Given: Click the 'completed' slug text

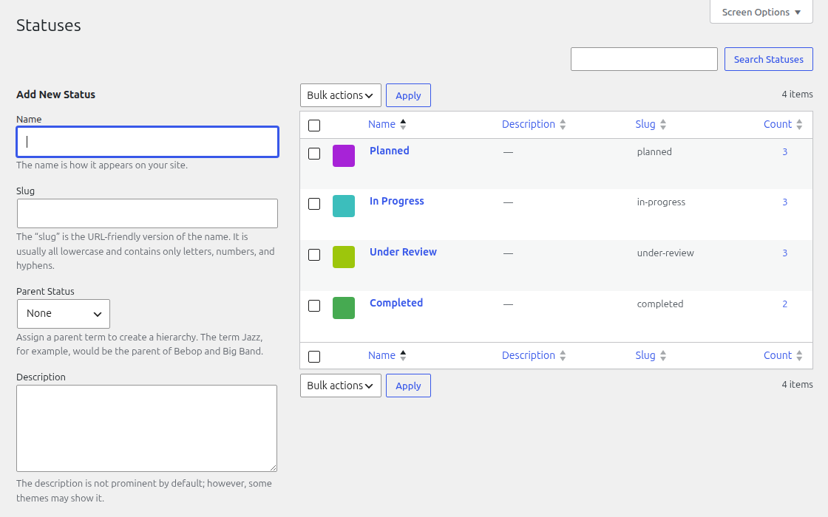Looking at the screenshot, I should (660, 304).
